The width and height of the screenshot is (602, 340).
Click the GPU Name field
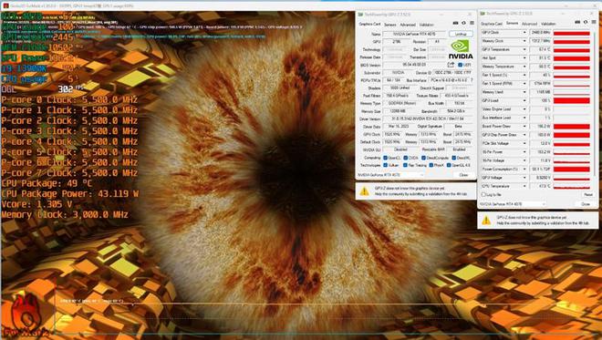coord(414,34)
